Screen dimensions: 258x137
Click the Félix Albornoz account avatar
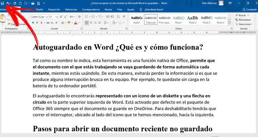(x=221, y=3)
